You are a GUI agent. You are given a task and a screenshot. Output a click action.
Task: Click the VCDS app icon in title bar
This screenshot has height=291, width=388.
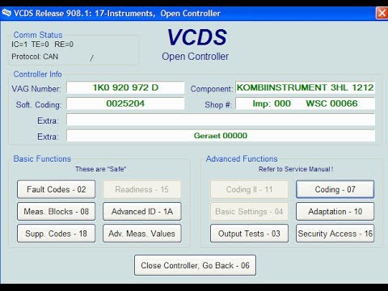(x=6, y=13)
